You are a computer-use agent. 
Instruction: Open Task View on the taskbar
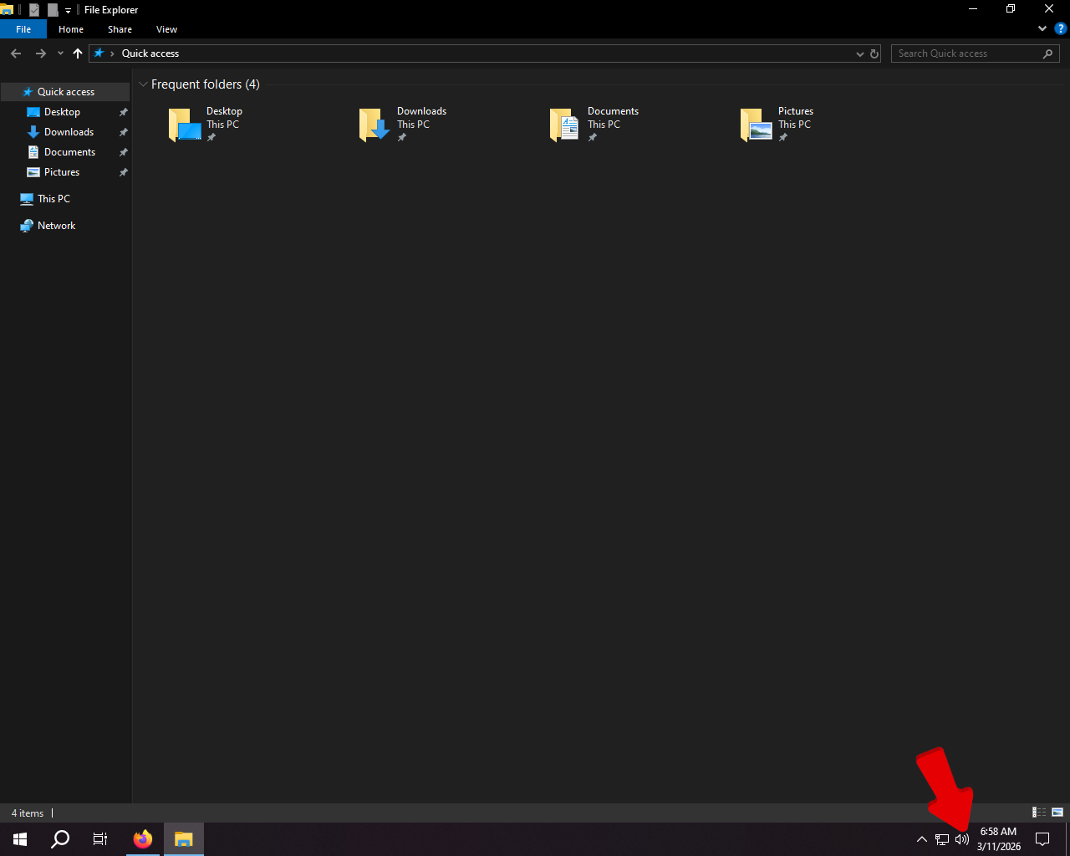[x=100, y=839]
